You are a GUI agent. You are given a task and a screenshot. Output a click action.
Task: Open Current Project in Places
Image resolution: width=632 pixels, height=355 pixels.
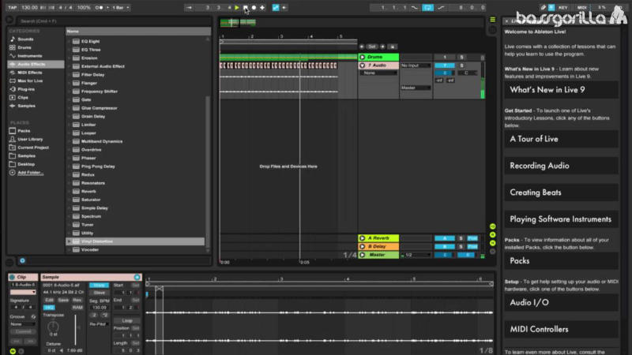tap(33, 148)
